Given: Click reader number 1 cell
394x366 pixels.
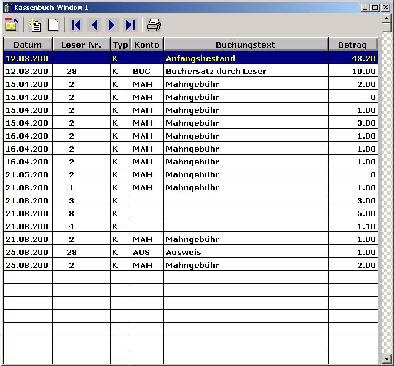Looking at the screenshot, I should (x=81, y=188).
